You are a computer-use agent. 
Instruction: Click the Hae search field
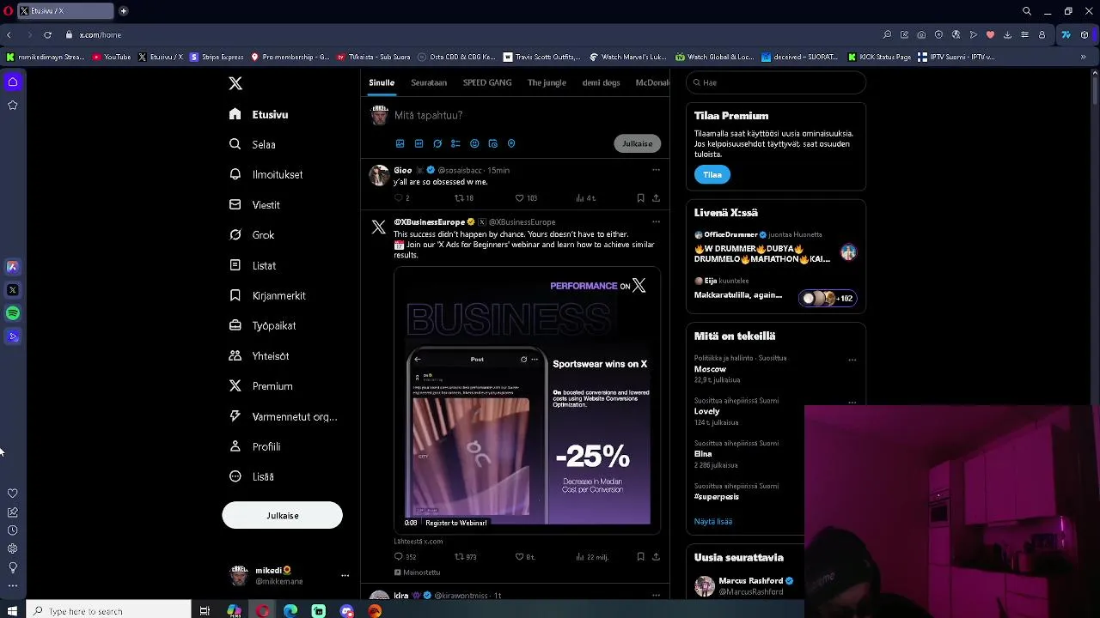tap(776, 82)
